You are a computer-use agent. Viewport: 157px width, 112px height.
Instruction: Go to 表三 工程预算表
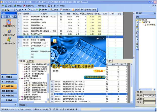(x=9, y=86)
